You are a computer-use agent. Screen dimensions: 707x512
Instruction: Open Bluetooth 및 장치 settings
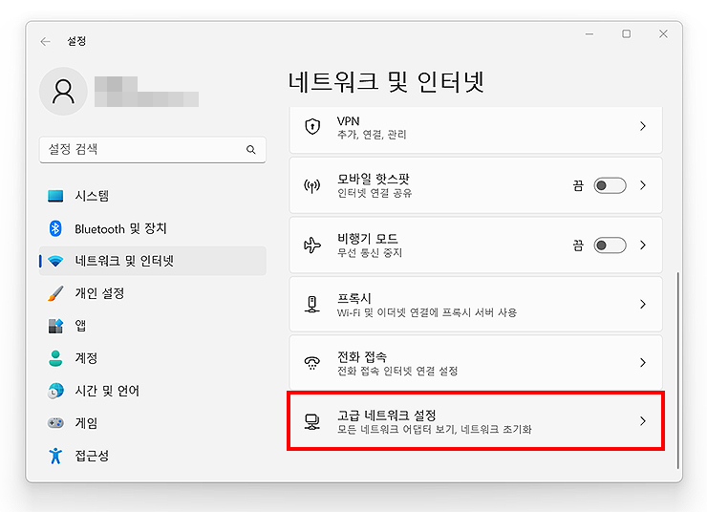click(x=153, y=228)
